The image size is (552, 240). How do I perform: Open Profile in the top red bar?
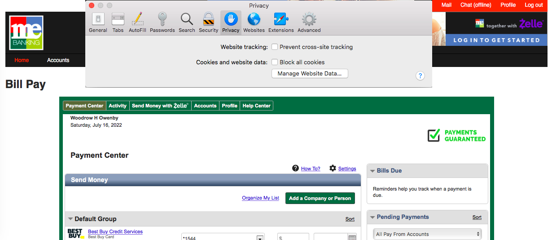(x=508, y=5)
